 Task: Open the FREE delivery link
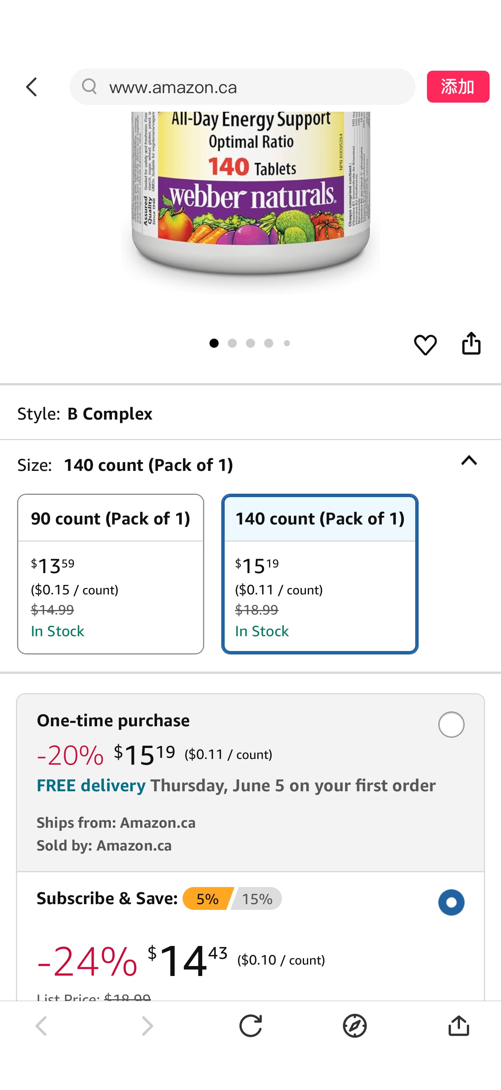click(91, 785)
